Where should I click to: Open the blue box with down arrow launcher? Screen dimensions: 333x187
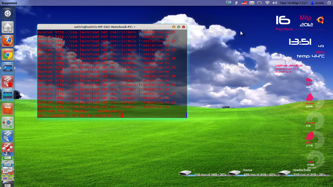8,136
